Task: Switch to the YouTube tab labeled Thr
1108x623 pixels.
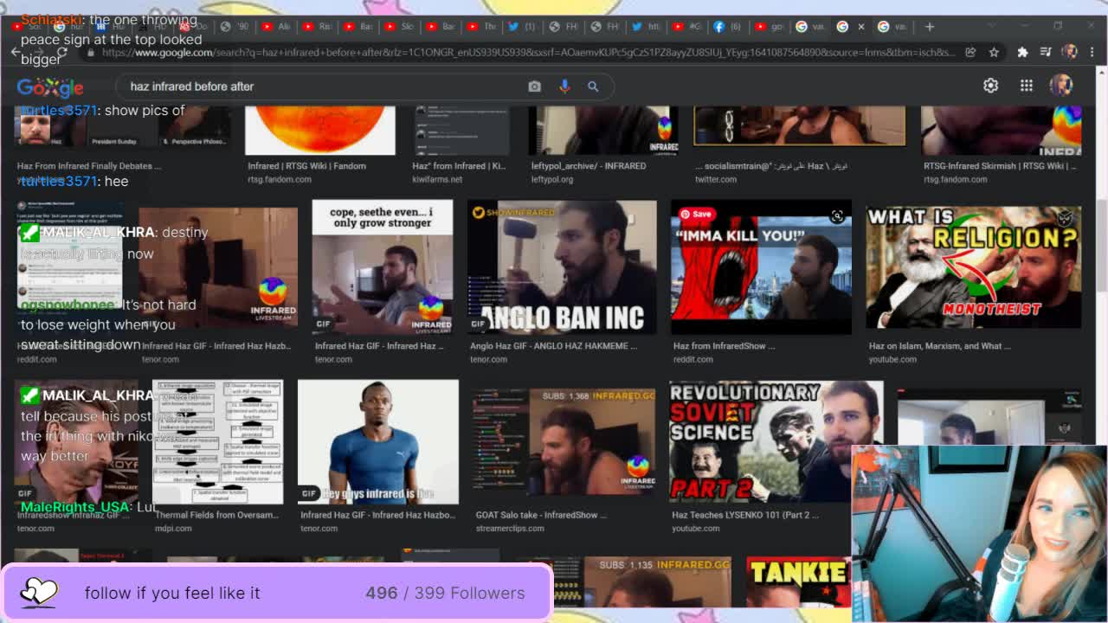Action: [481, 27]
